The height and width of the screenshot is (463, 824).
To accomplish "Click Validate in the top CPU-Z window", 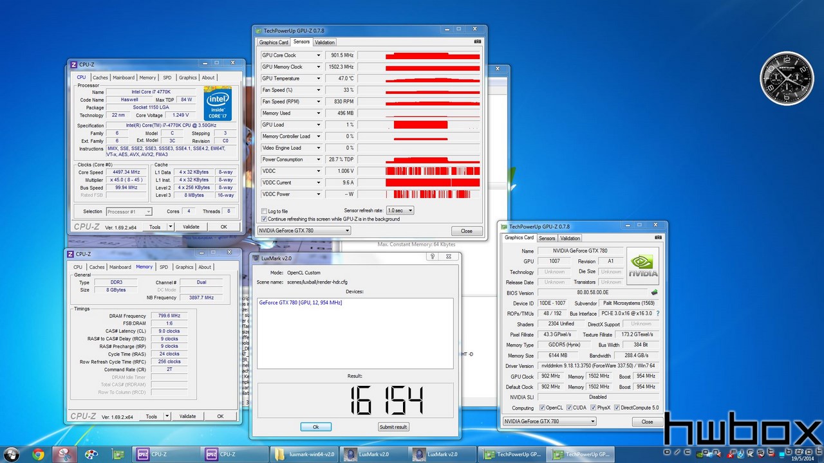I will click(191, 227).
